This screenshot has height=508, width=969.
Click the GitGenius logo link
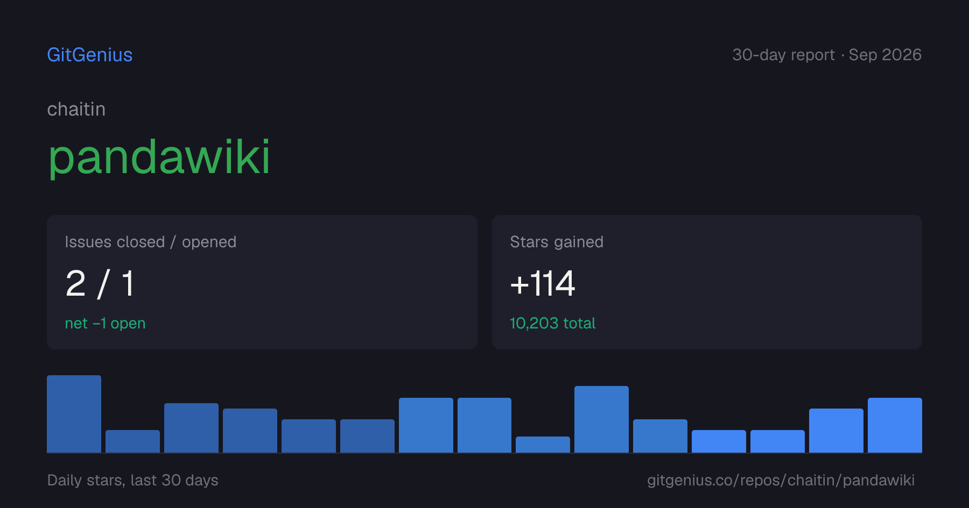tap(89, 55)
